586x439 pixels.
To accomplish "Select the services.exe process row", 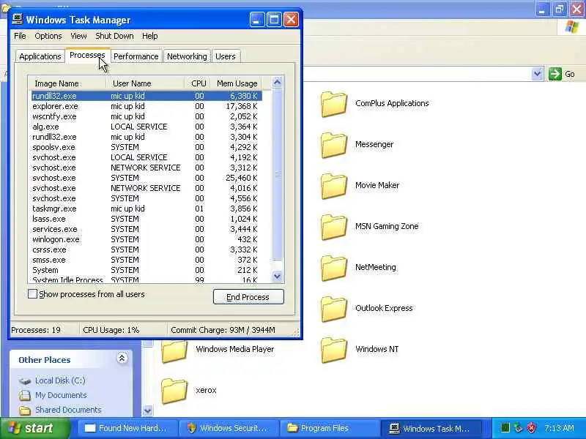I will pyautogui.click(x=146, y=229).
